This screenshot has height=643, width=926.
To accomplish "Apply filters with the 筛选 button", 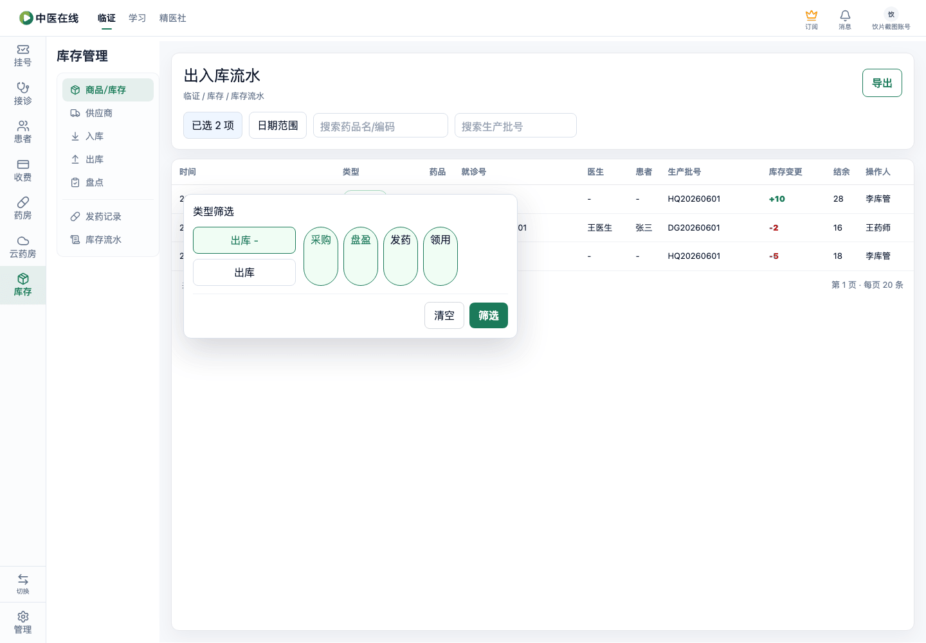I will point(489,315).
